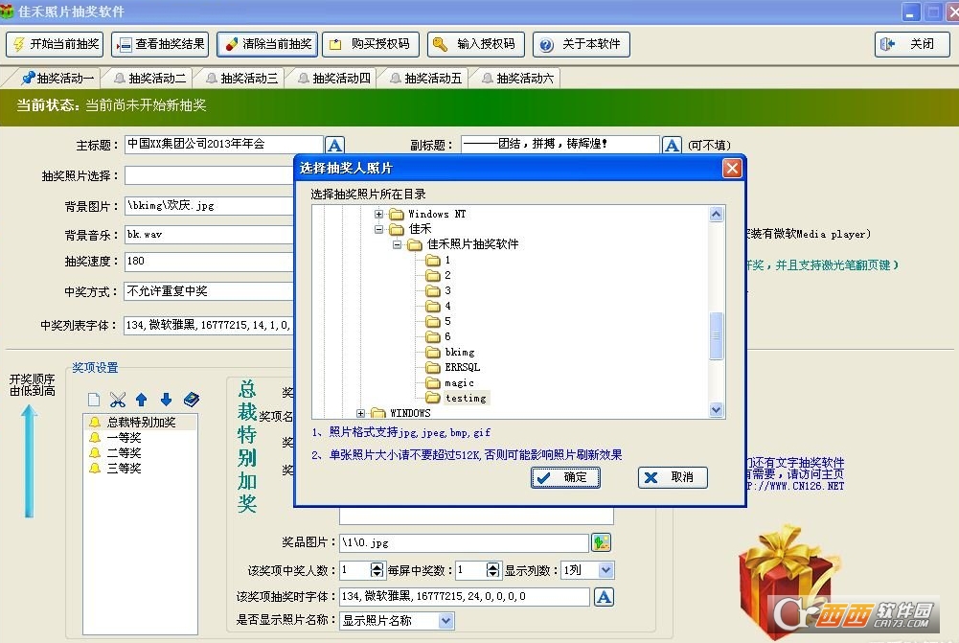The height and width of the screenshot is (643, 959).
Task: Click the 主标题 text field
Action: coord(224,144)
